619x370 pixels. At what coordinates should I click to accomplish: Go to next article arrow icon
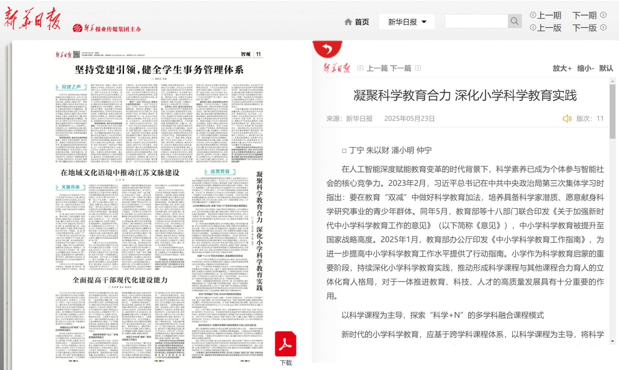418,68
